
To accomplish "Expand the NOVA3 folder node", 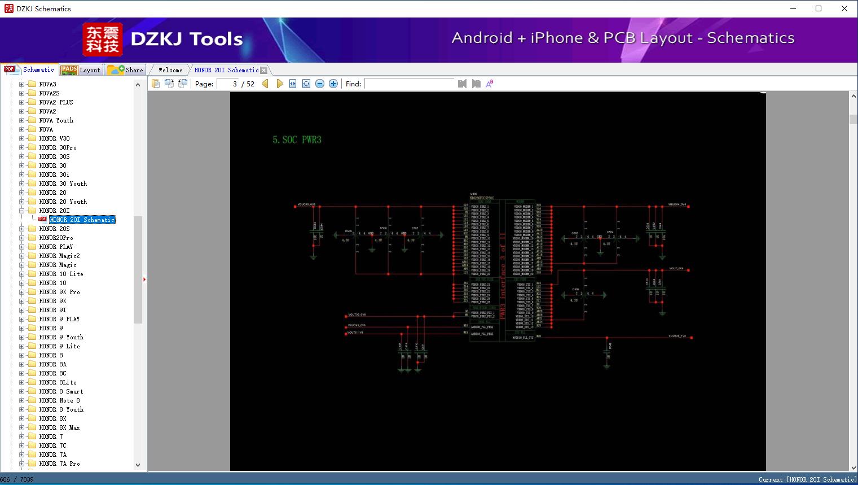I will click(22, 84).
